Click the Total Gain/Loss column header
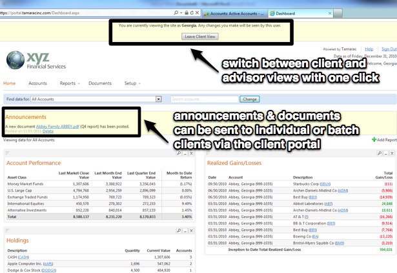This screenshot has height=273, width=397. [x=384, y=175]
